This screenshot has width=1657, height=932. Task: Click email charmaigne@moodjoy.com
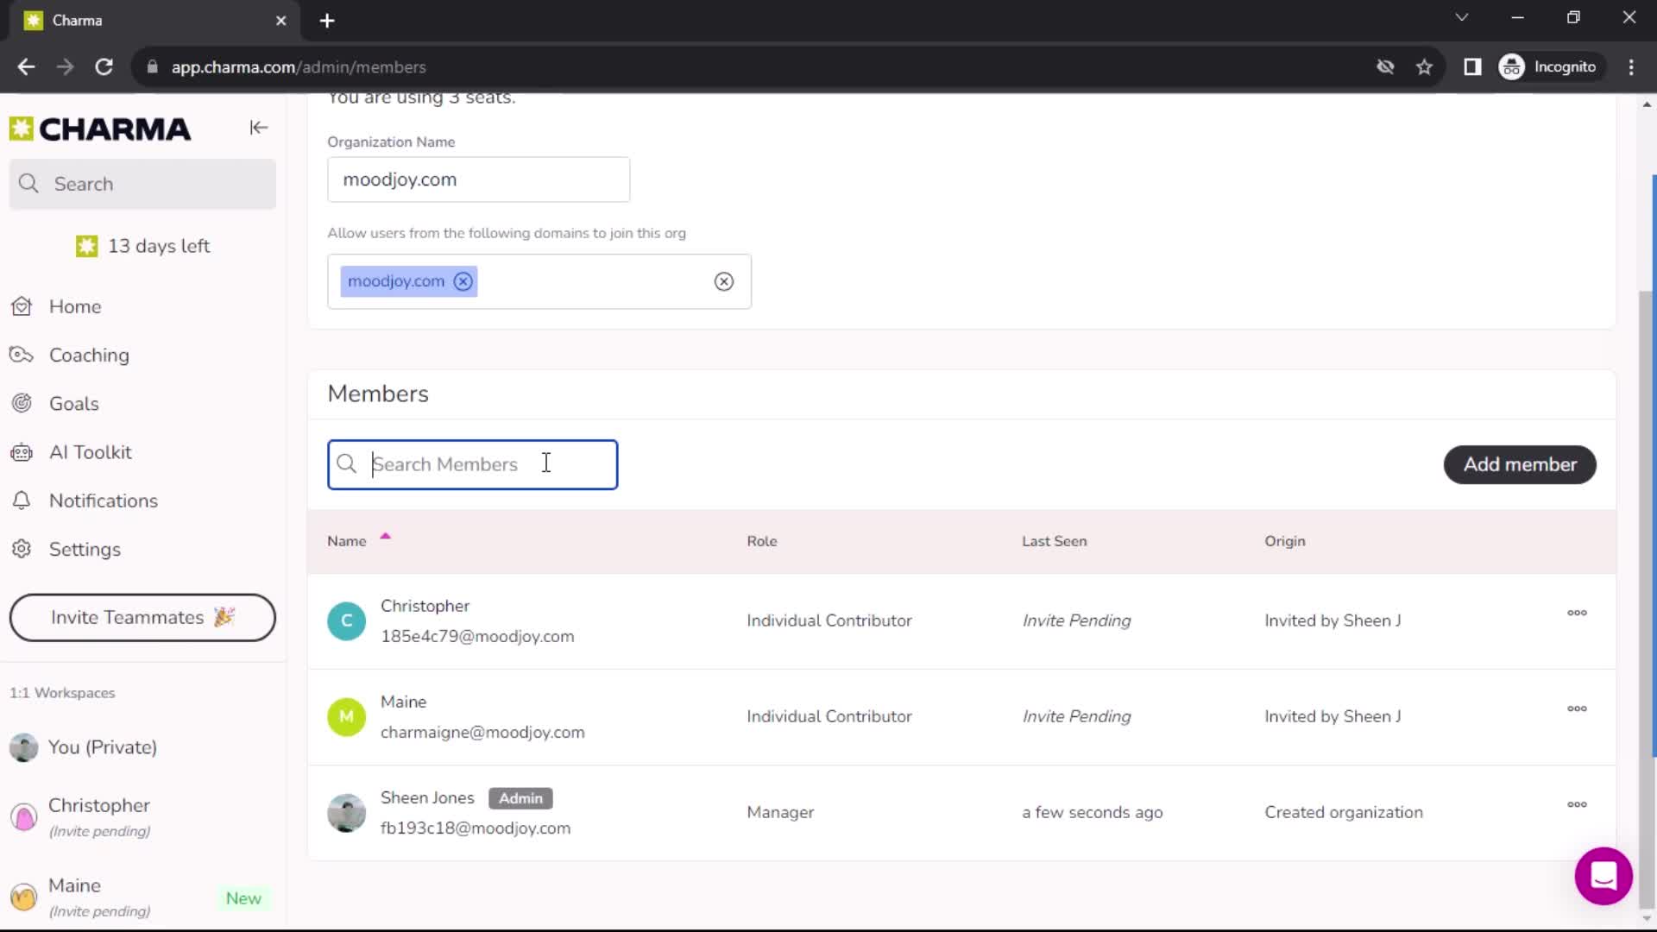482,732
